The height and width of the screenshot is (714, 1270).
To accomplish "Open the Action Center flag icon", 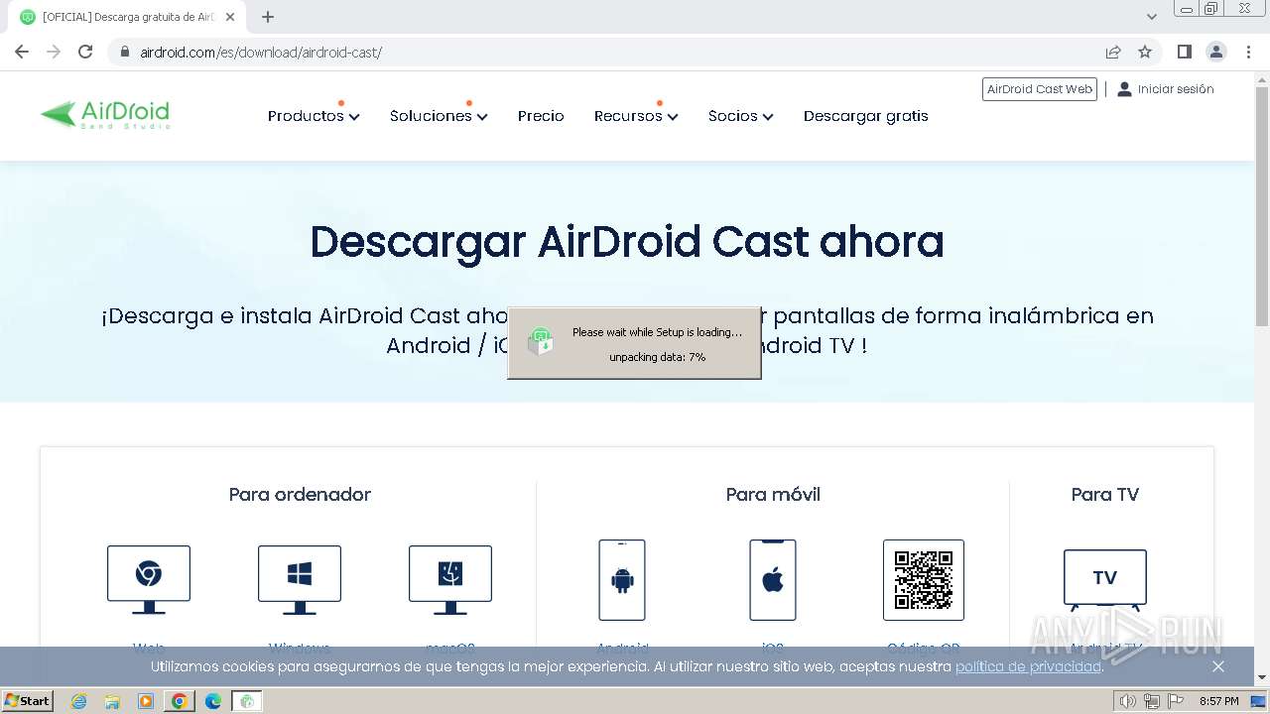I will [1176, 701].
